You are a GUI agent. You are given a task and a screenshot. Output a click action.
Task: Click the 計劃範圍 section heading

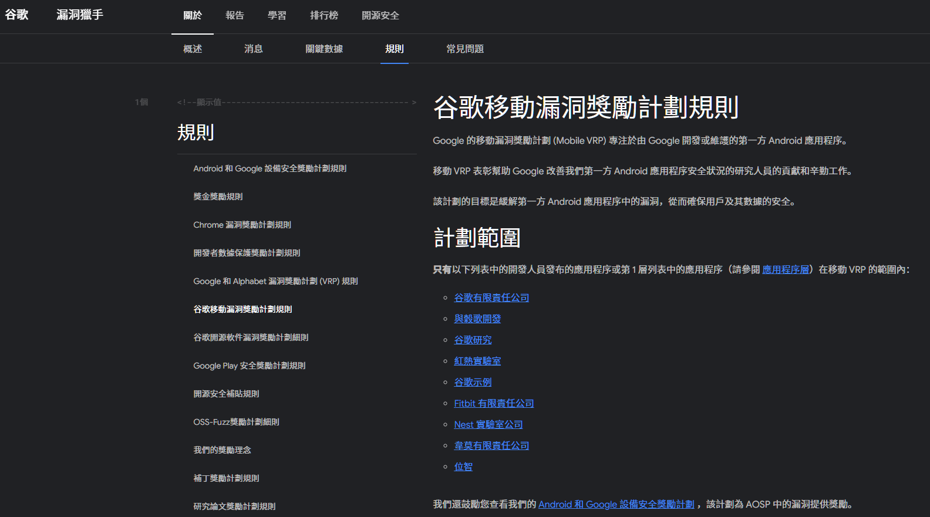pyautogui.click(x=477, y=238)
